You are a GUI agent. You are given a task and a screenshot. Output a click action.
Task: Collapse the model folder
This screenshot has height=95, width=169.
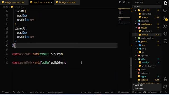pyautogui.click(x=136, y=28)
